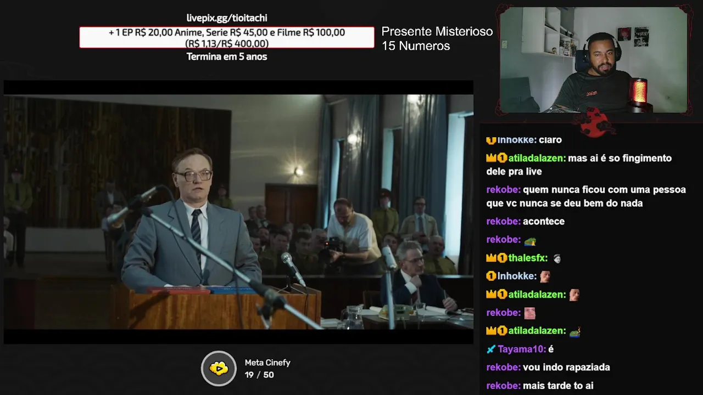Click the message text 'vou indo rapaziada'
Viewport: 703px width, 395px height.
566,368
